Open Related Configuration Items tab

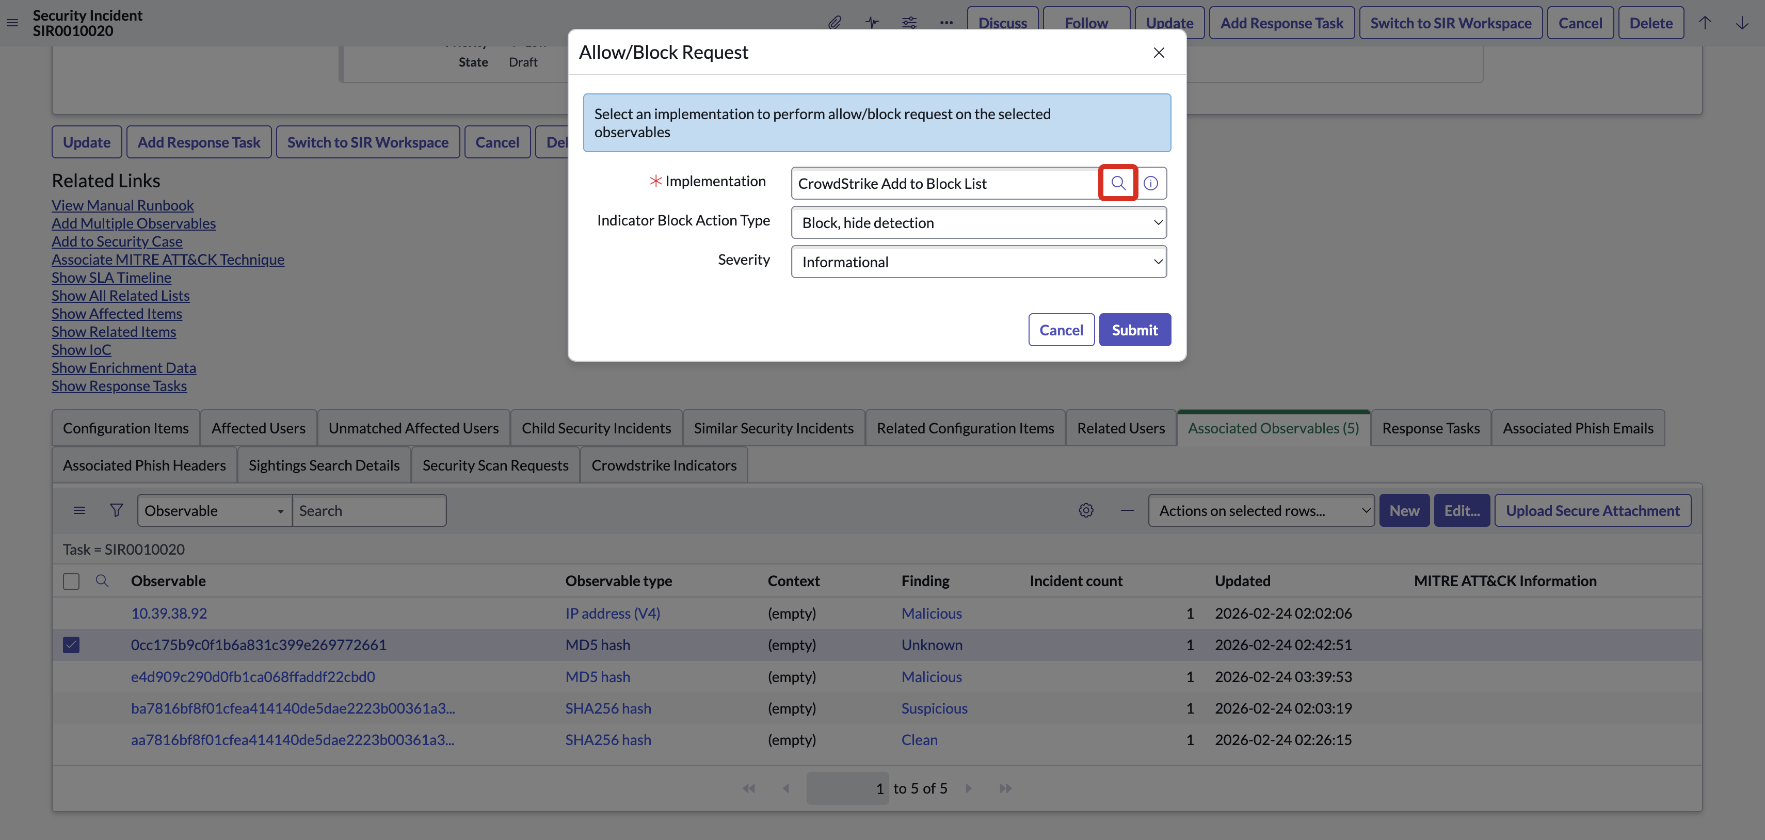(966, 428)
